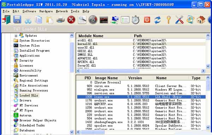212x135 pixels.
Task: Sort process list by PID column
Action: 85,78
